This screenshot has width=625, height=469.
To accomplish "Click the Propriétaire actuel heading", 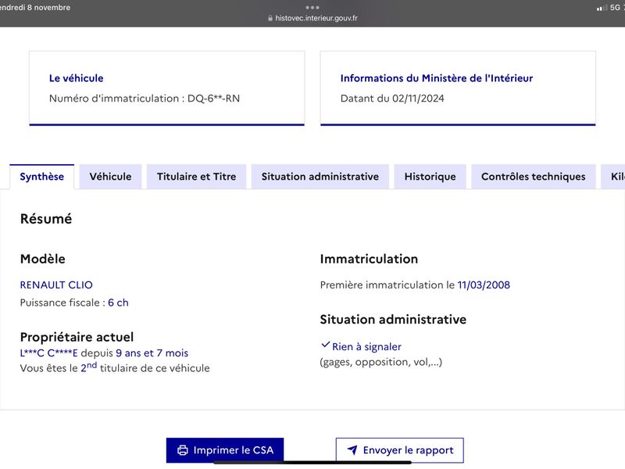I will 77,337.
